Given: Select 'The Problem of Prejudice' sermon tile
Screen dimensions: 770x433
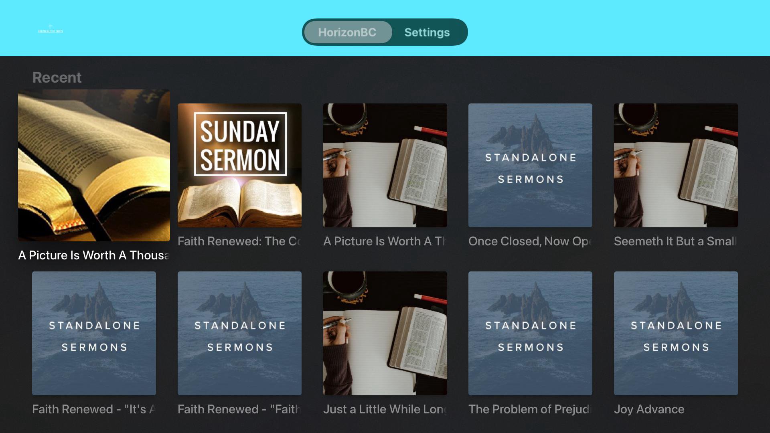Looking at the screenshot, I should pos(530,333).
